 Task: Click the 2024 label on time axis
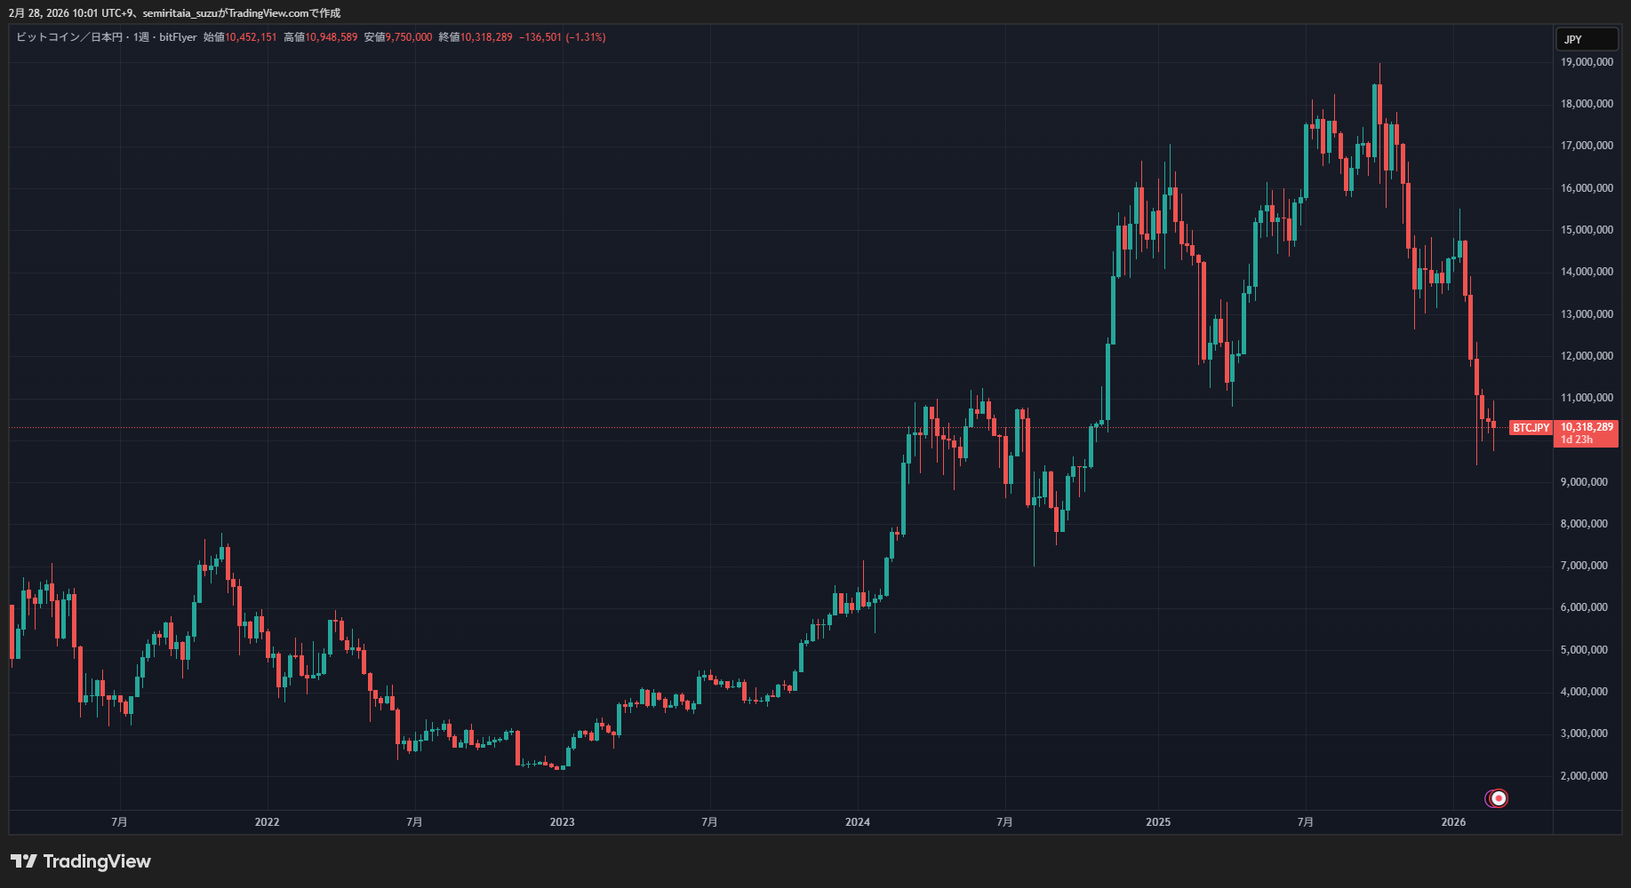click(x=858, y=822)
